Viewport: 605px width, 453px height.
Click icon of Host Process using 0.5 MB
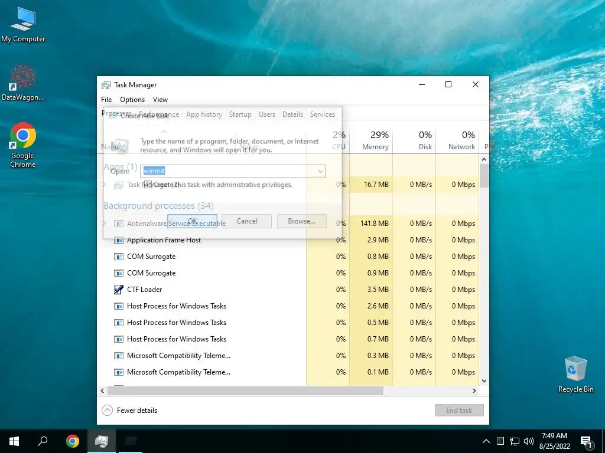pos(118,323)
